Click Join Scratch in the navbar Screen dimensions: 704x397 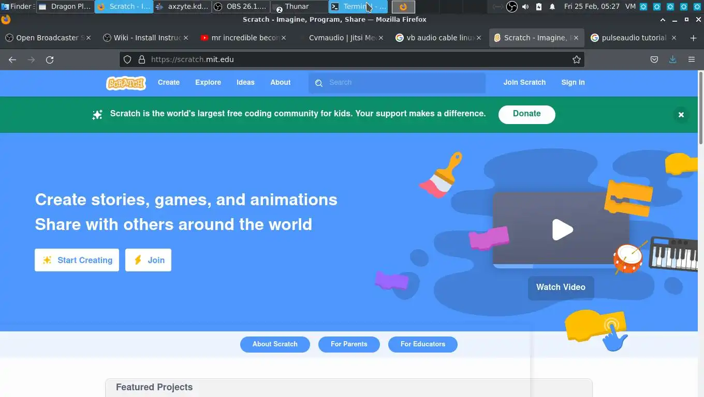point(524,83)
